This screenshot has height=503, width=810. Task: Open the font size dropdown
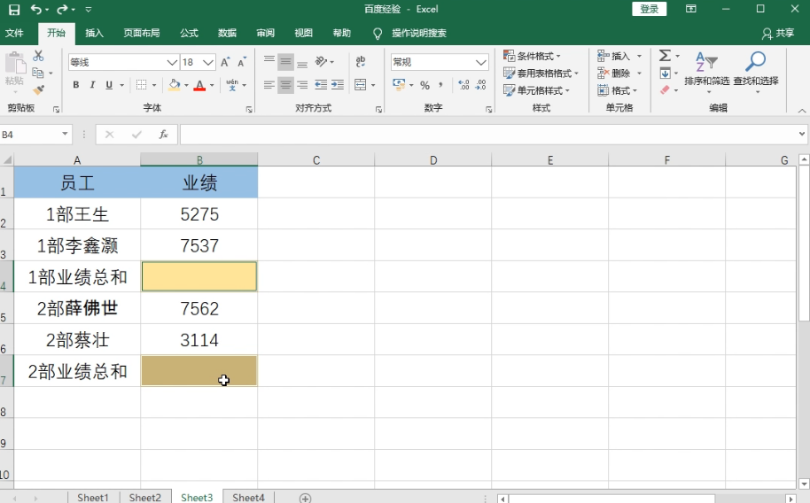click(208, 63)
